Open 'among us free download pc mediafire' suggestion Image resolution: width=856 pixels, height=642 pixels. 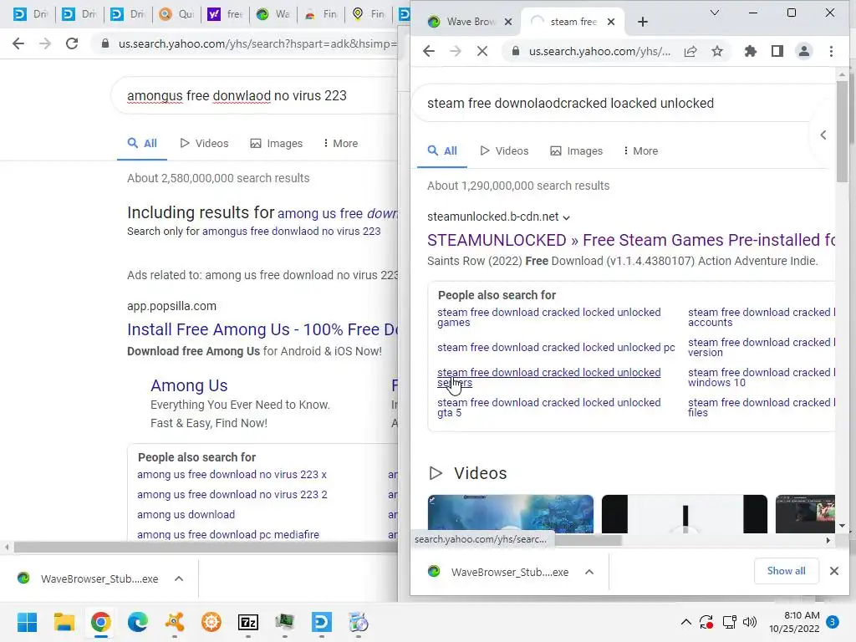[x=228, y=534]
